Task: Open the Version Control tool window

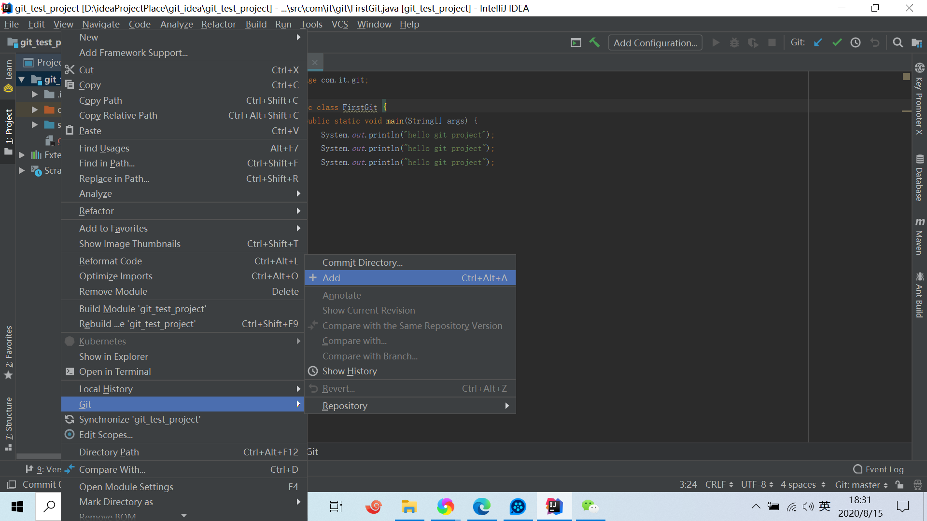Action: pos(42,469)
